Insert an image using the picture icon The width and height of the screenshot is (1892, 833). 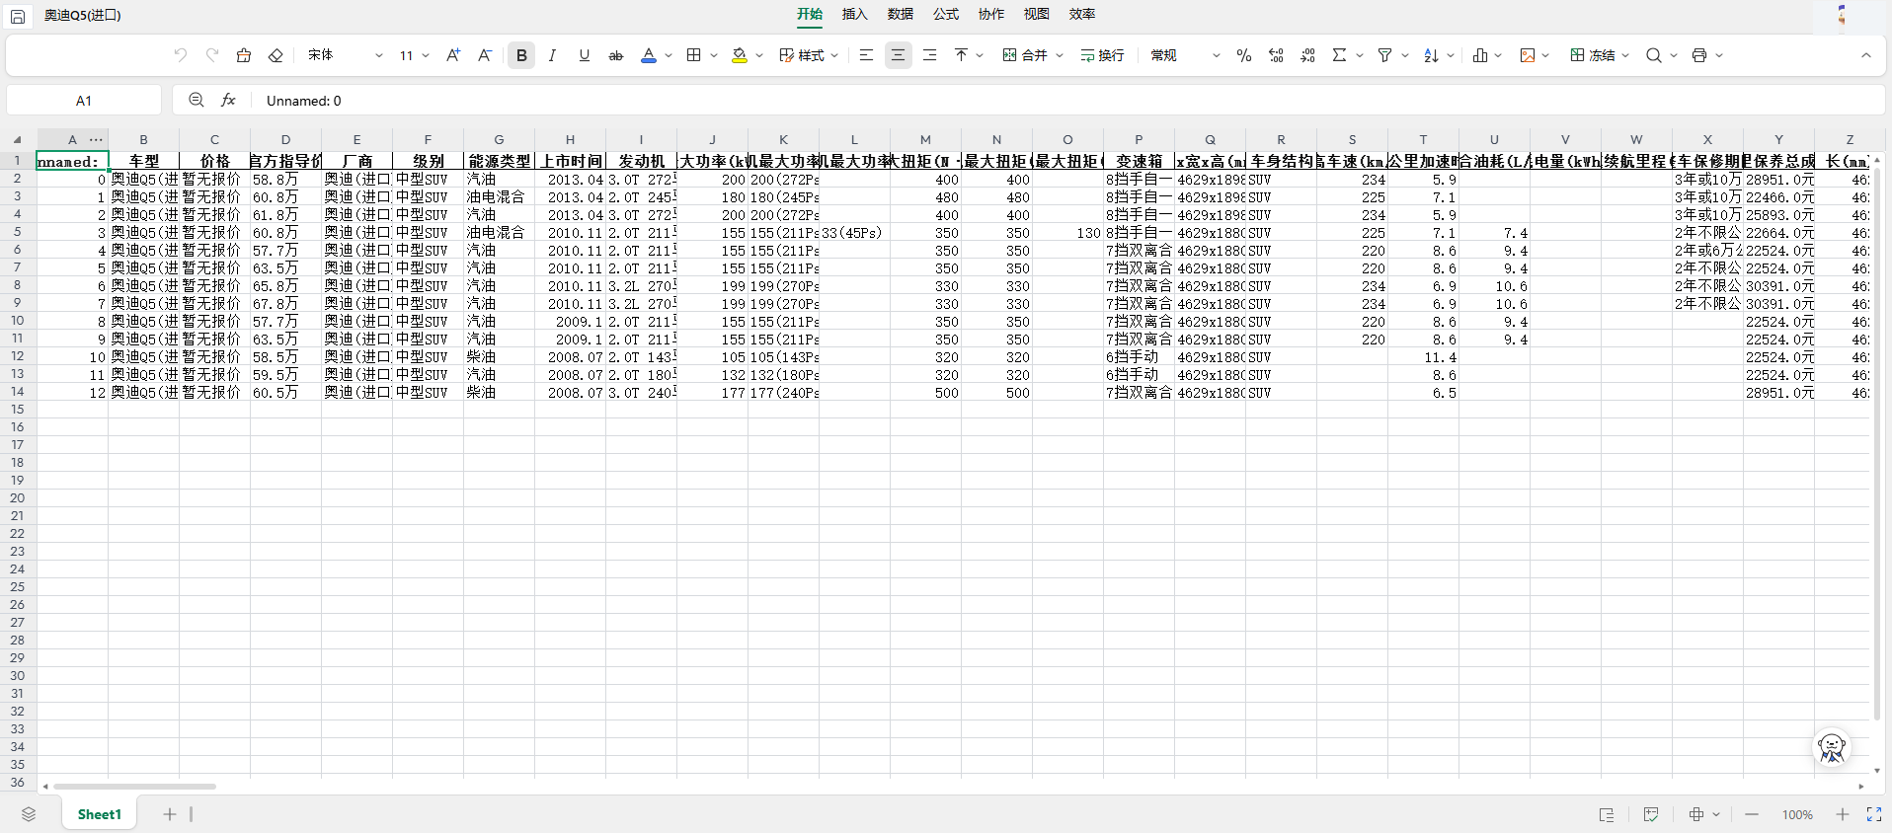point(1528,55)
